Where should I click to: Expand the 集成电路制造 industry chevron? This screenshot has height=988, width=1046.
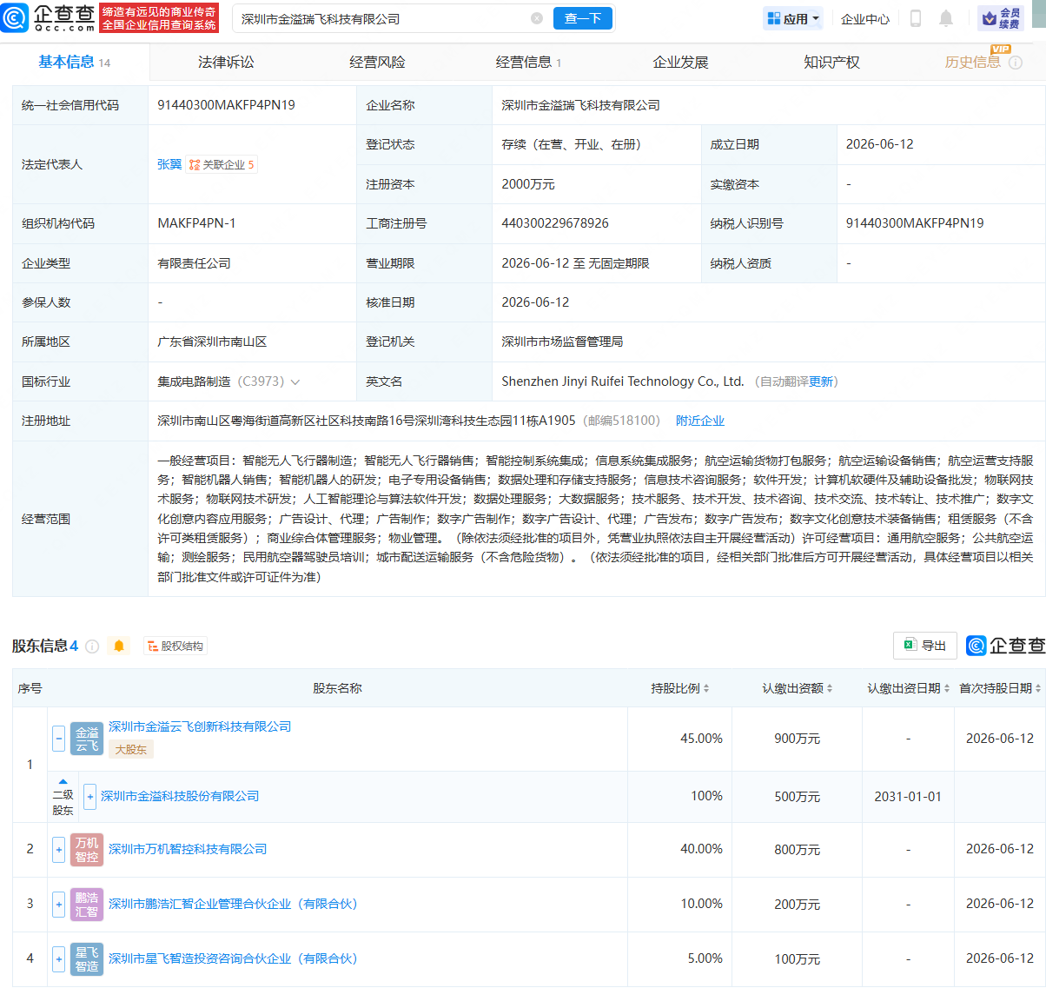click(x=295, y=381)
